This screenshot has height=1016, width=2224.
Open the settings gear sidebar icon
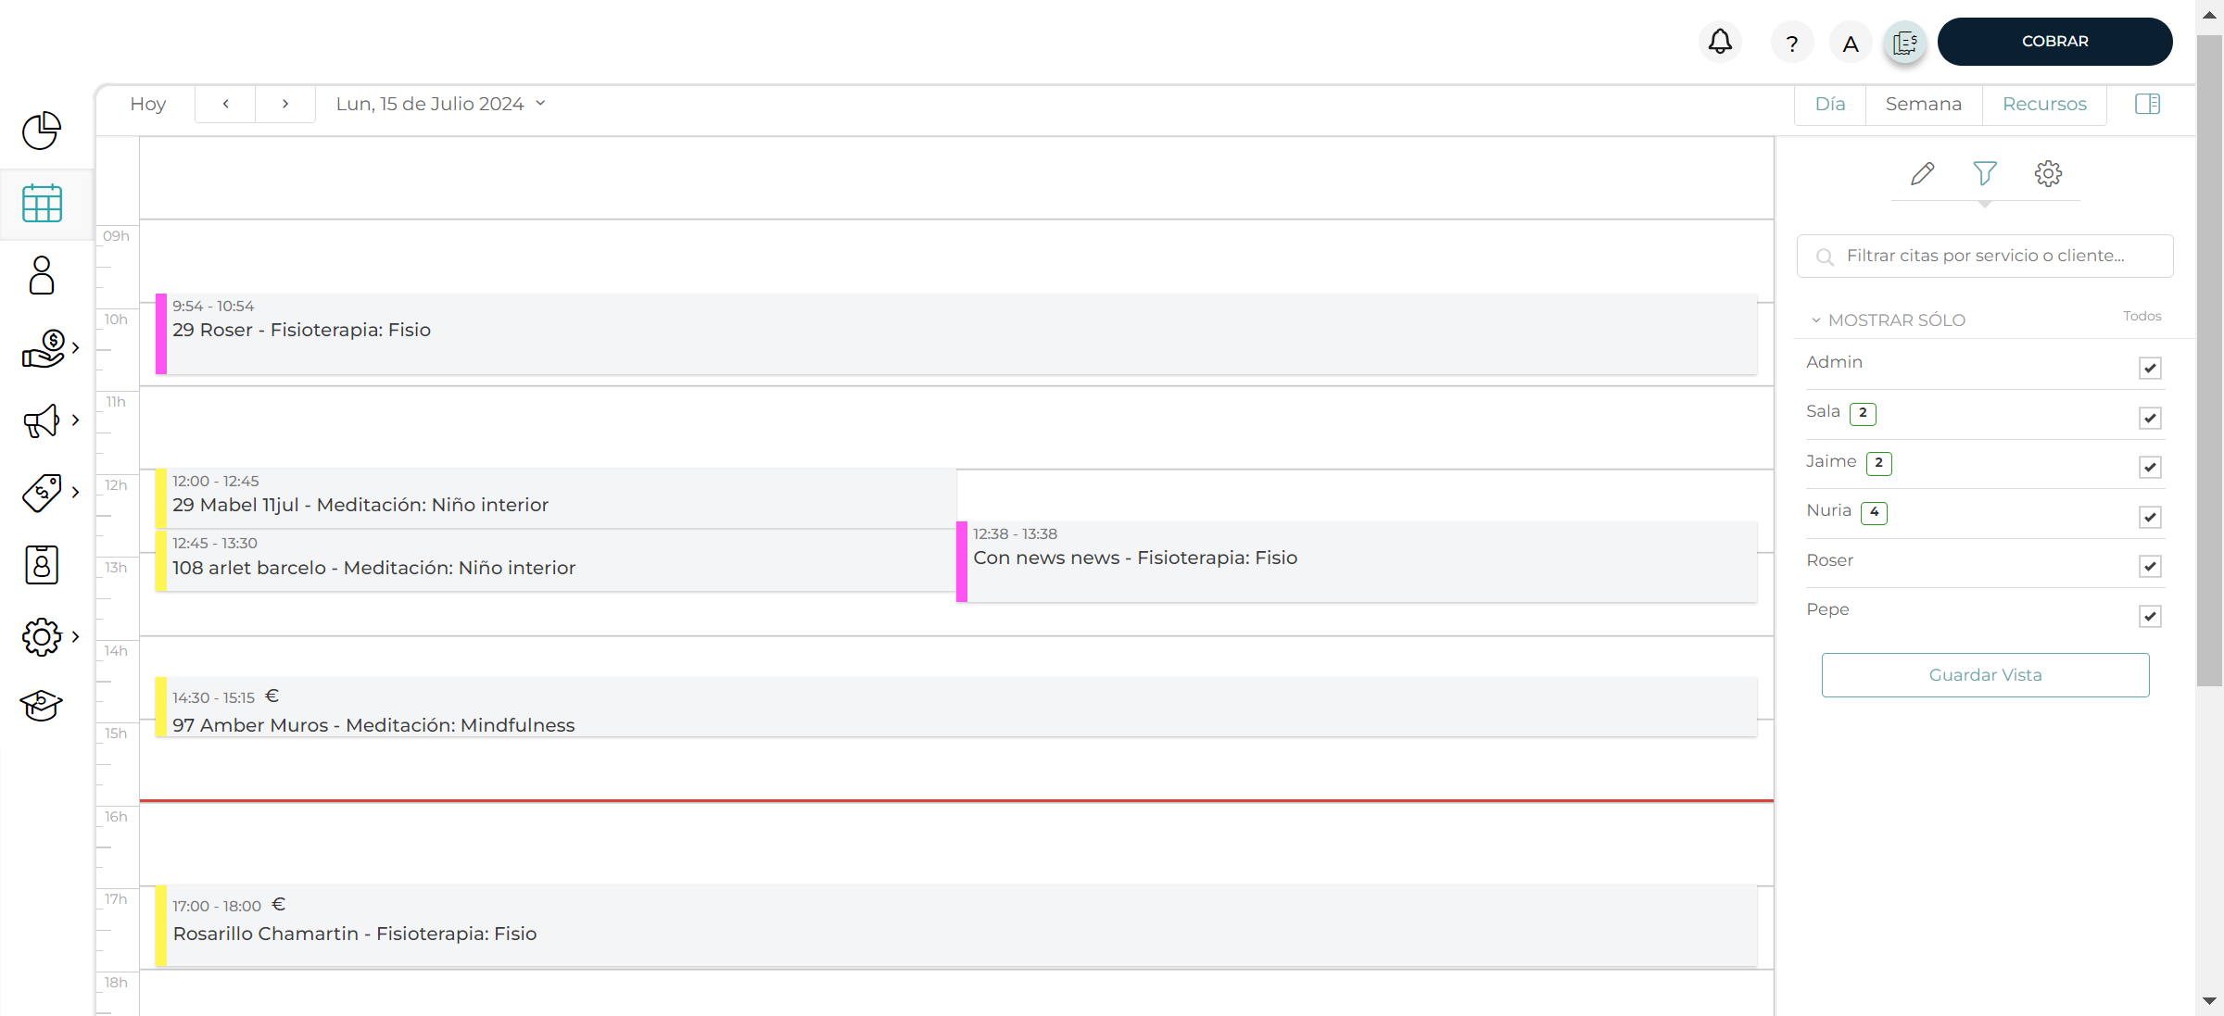coord(42,637)
